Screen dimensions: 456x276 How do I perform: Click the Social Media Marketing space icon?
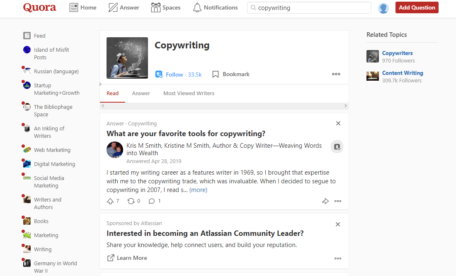pyautogui.click(x=27, y=178)
